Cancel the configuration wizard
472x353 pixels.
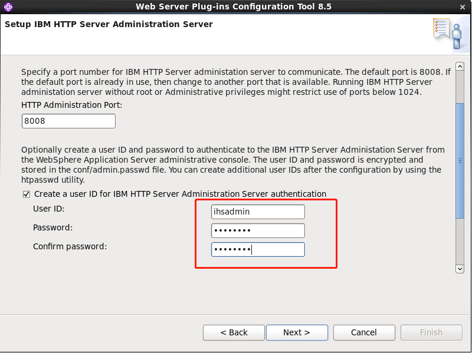pos(364,332)
